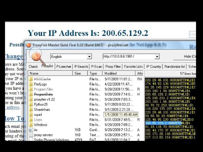Click the ProxyFire title bar app icon
The height and width of the screenshot is (152, 203).
[x=29, y=45]
